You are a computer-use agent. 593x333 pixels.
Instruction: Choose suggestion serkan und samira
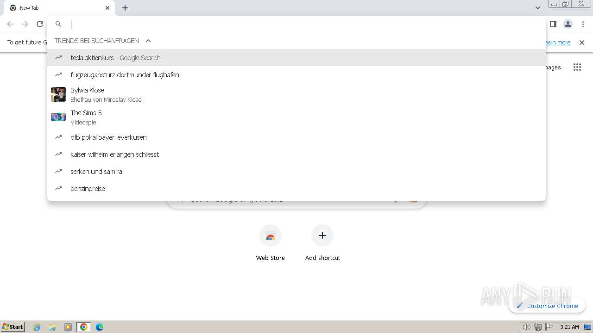click(x=296, y=172)
